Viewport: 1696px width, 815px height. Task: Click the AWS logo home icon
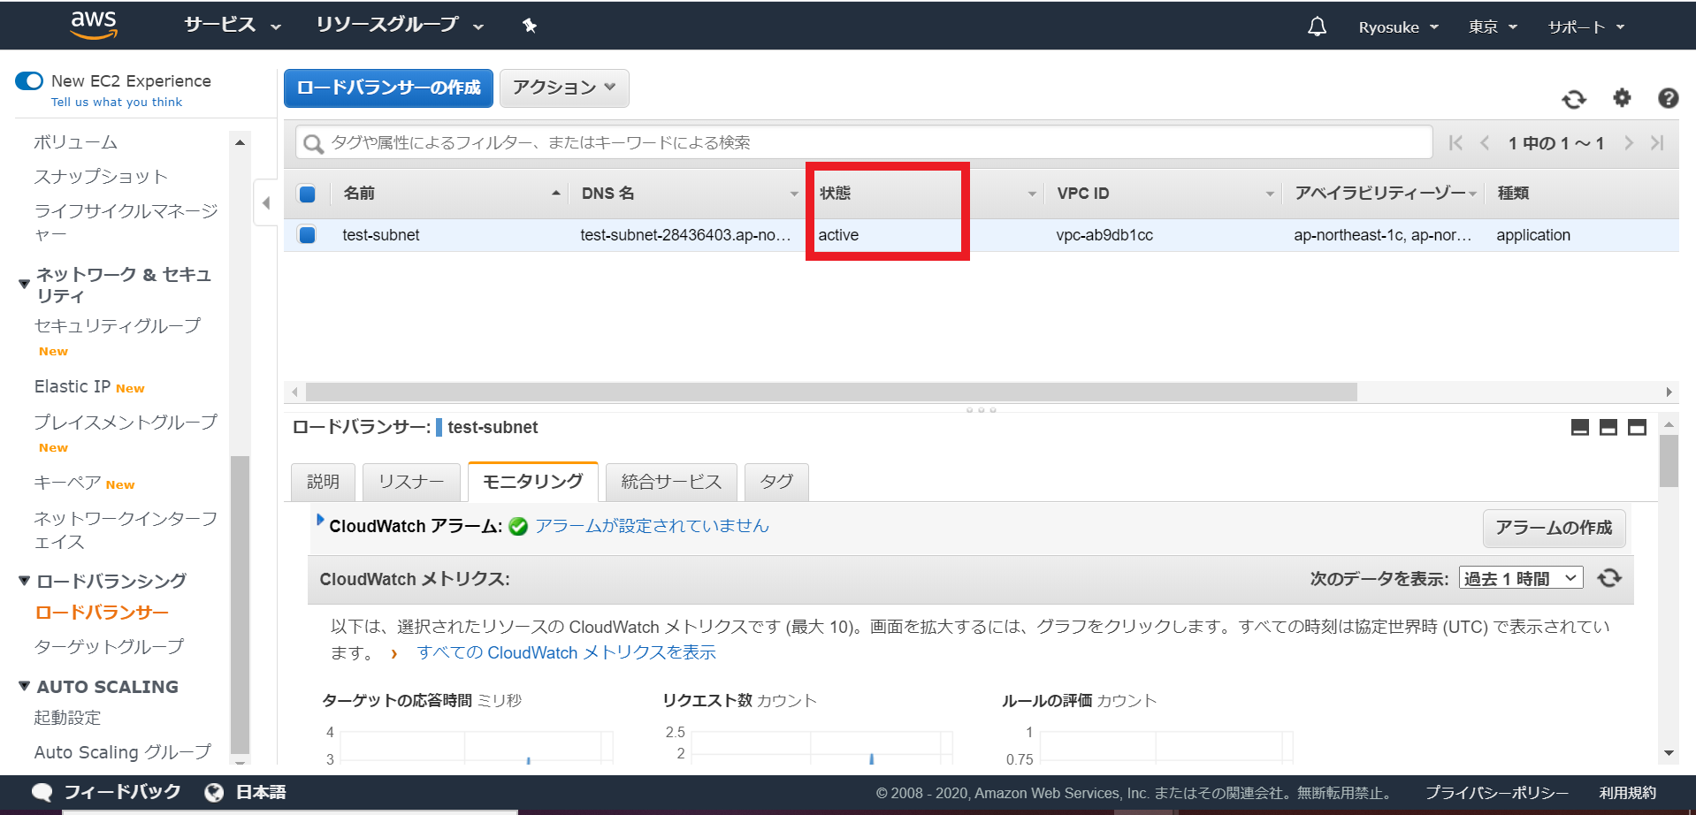tap(94, 25)
